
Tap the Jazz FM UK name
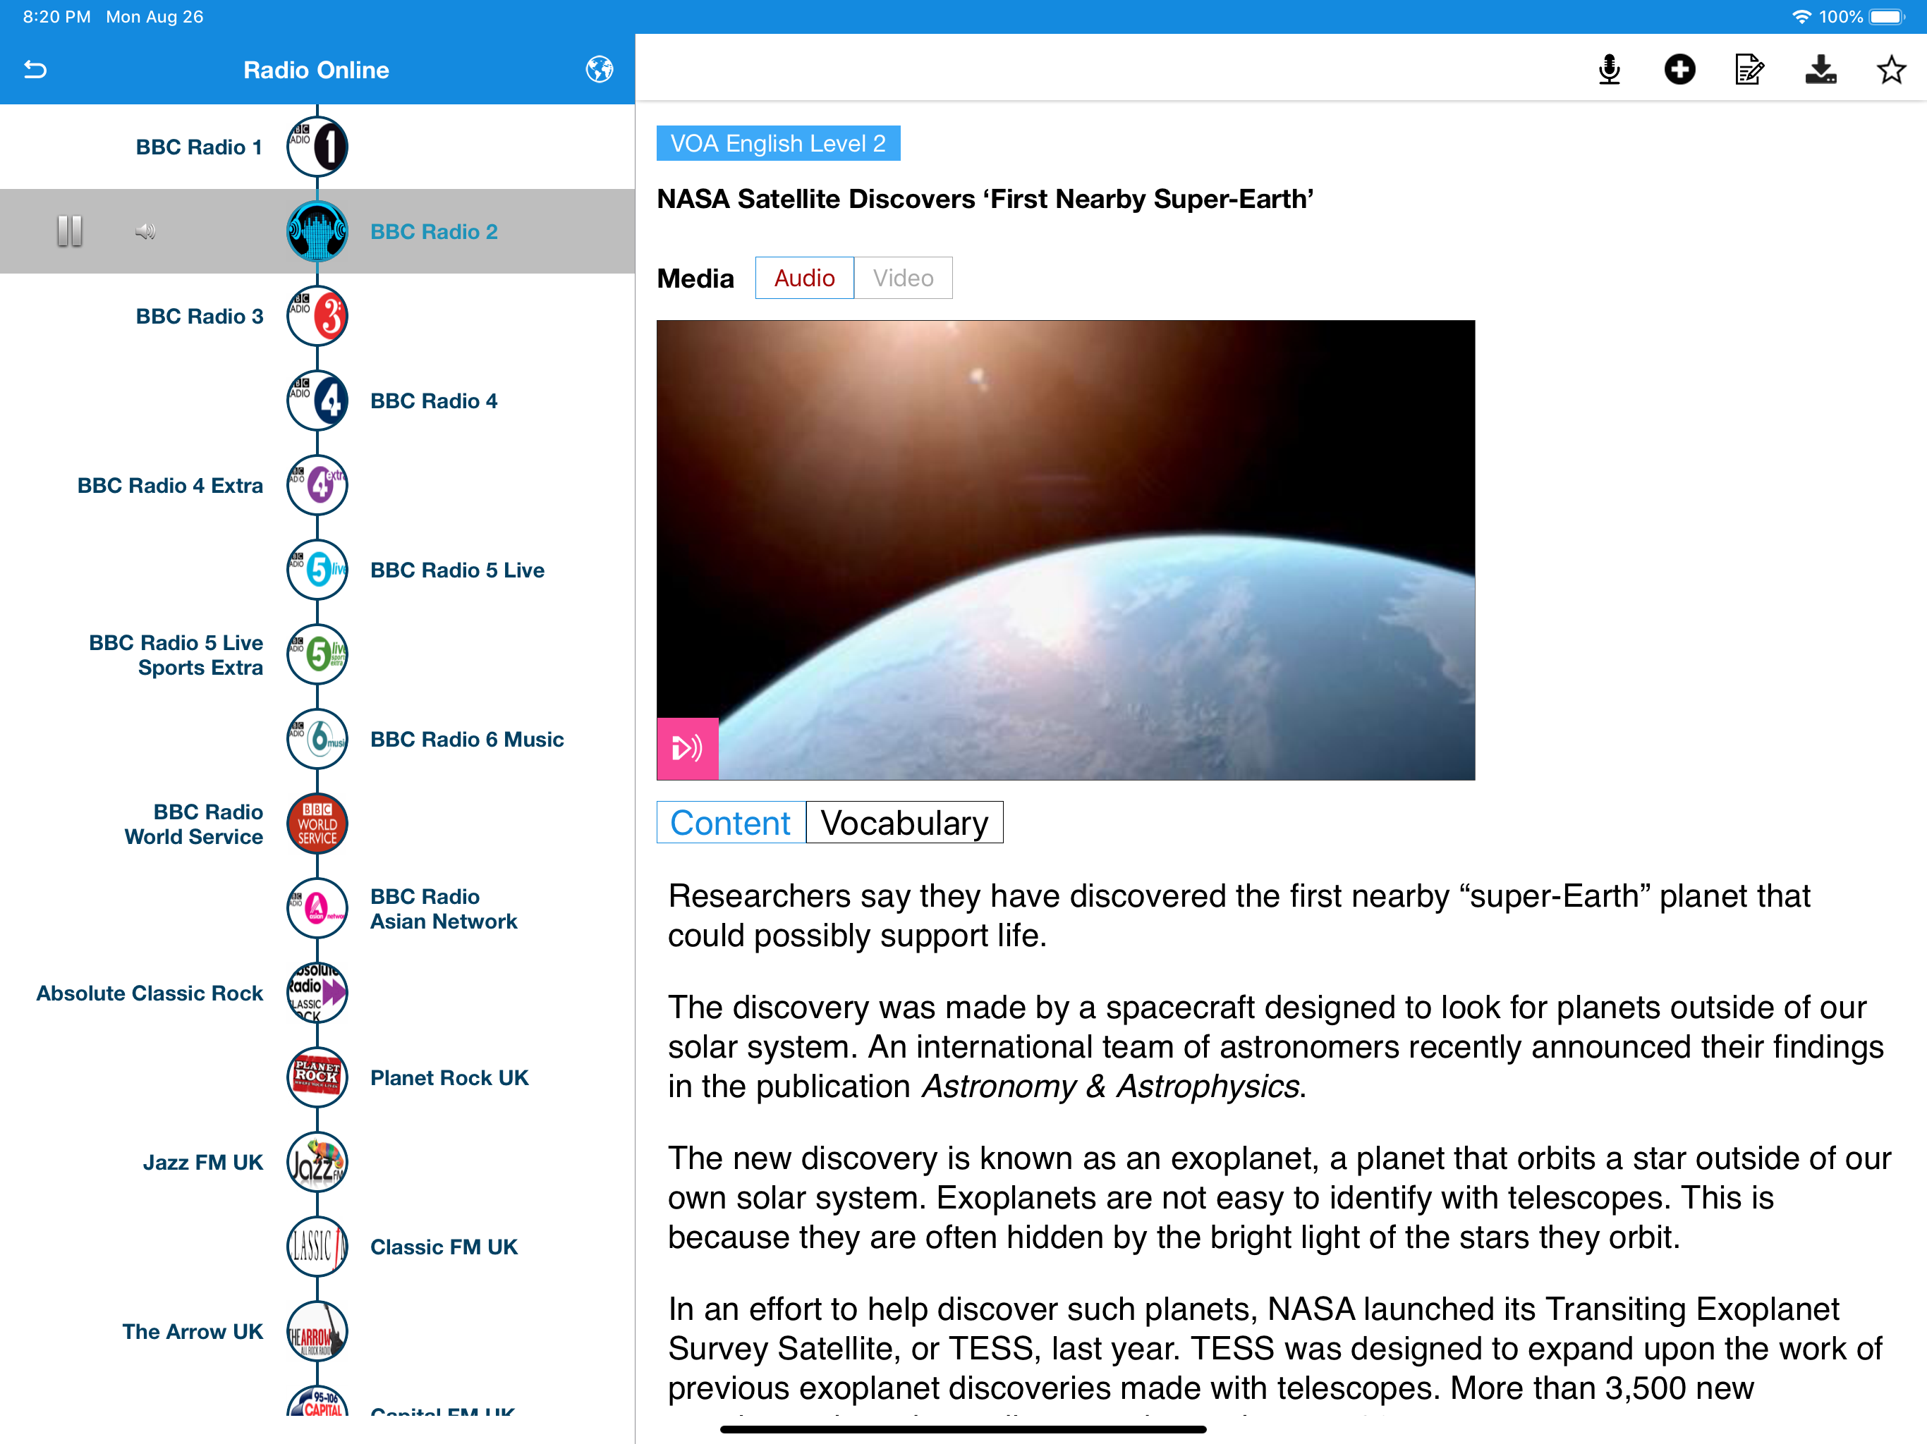(x=203, y=1162)
